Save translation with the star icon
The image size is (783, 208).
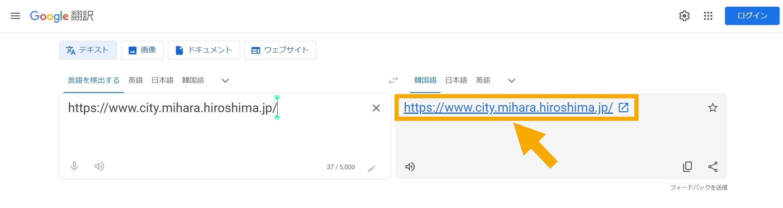713,108
